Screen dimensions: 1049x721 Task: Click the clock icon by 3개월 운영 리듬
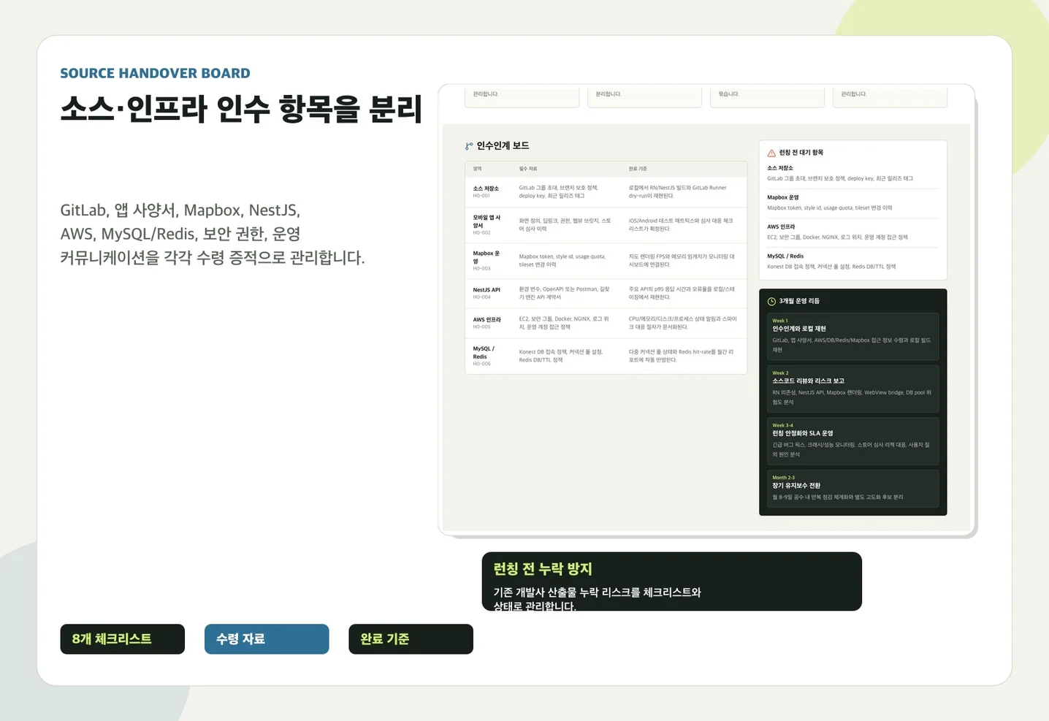[x=771, y=301]
